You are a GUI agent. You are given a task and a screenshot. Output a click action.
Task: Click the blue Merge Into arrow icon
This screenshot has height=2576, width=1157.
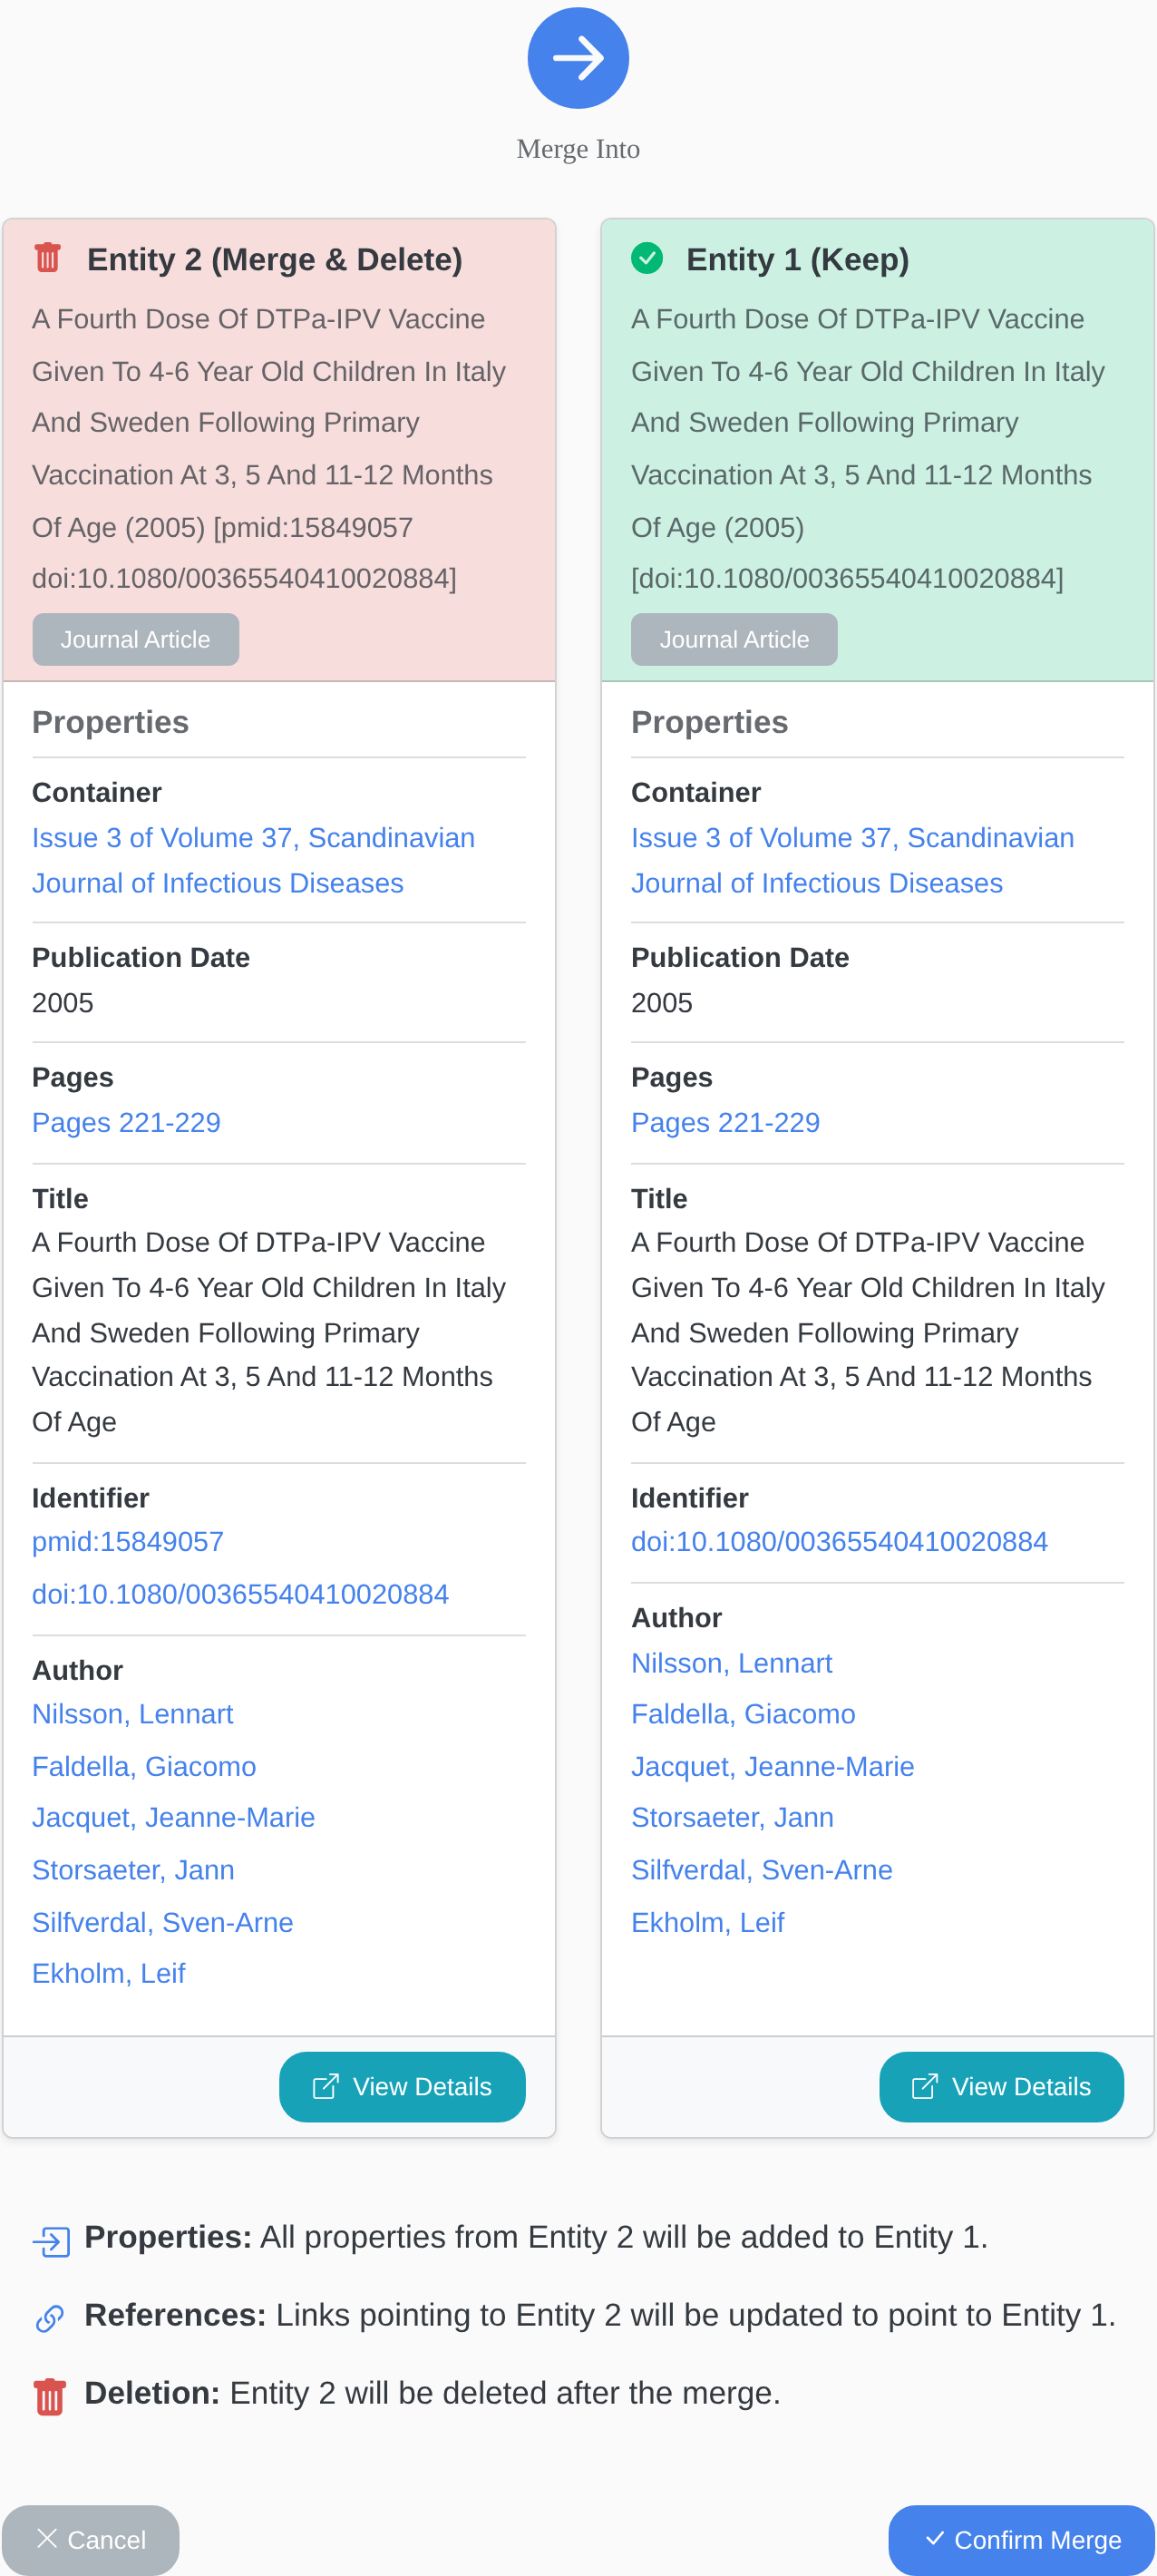[578, 58]
